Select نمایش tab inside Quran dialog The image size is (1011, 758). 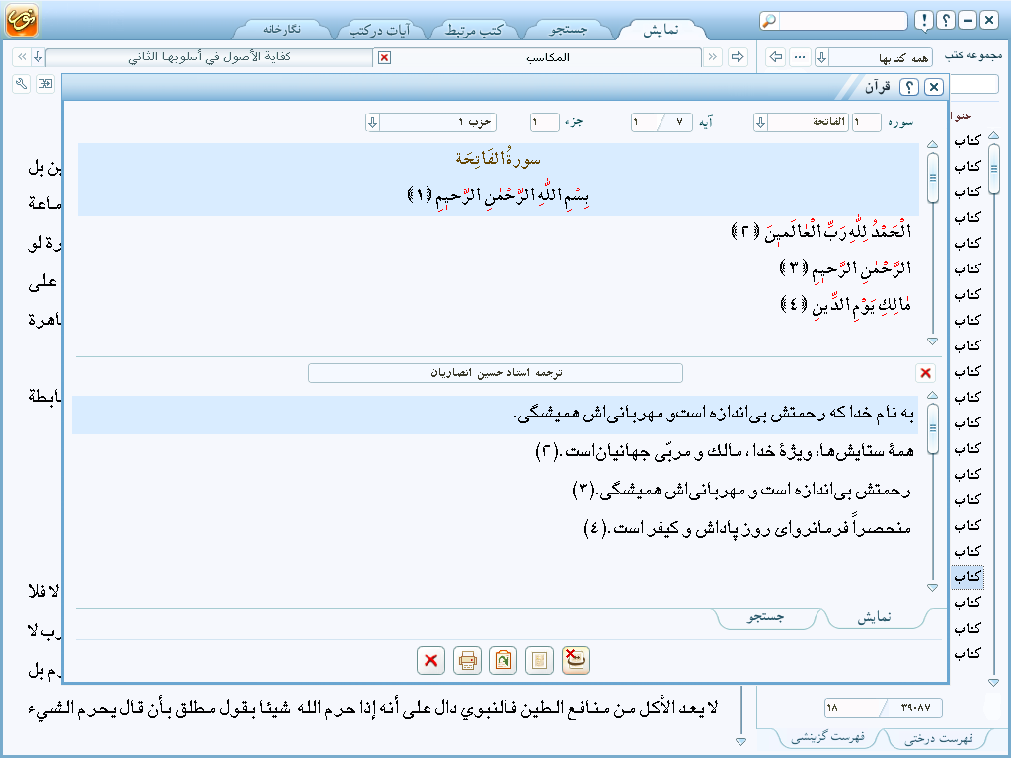(x=875, y=617)
